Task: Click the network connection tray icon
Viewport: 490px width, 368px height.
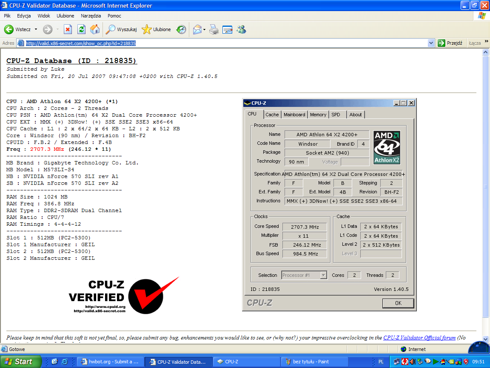Action: tap(396, 362)
